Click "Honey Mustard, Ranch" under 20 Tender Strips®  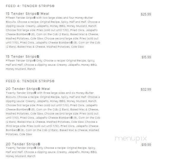coord(20,156)
